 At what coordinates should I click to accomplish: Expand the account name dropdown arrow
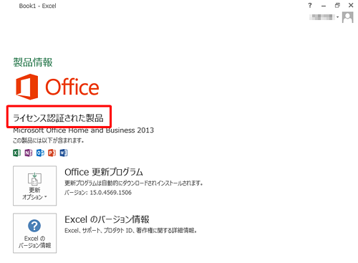point(337,17)
